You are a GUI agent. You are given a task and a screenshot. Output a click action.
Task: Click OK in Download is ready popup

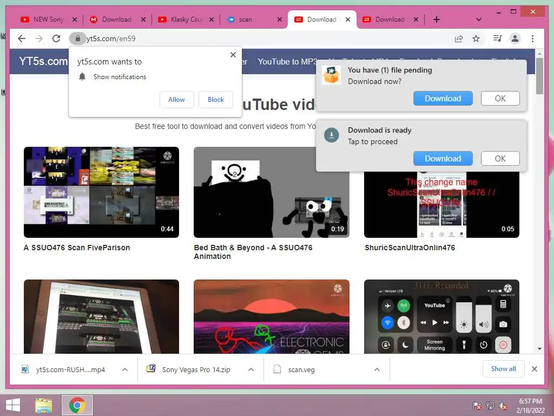(x=500, y=159)
